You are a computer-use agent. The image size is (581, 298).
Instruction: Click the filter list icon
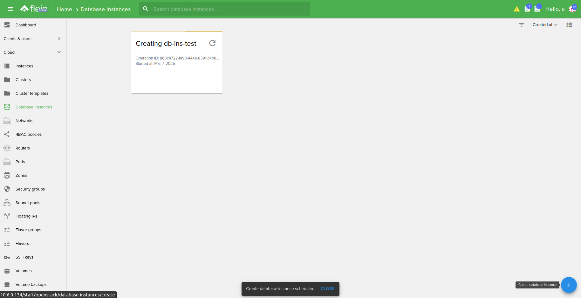click(521, 25)
